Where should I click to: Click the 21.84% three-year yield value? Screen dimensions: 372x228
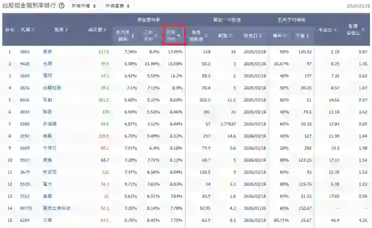point(152,64)
